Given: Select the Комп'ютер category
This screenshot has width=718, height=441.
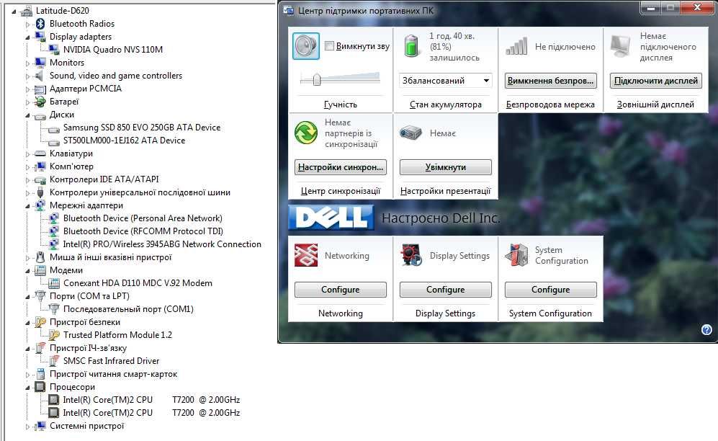Looking at the screenshot, I should point(71,166).
